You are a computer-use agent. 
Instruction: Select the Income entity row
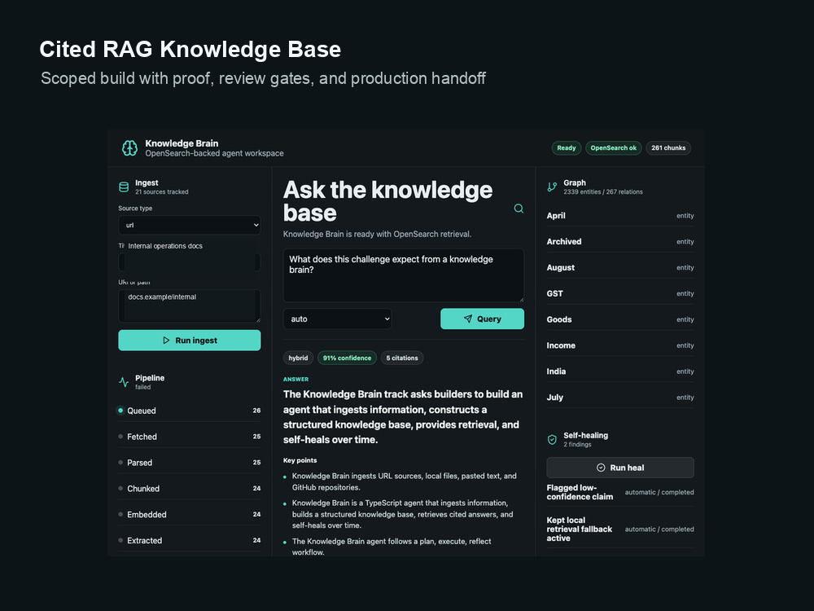[619, 345]
